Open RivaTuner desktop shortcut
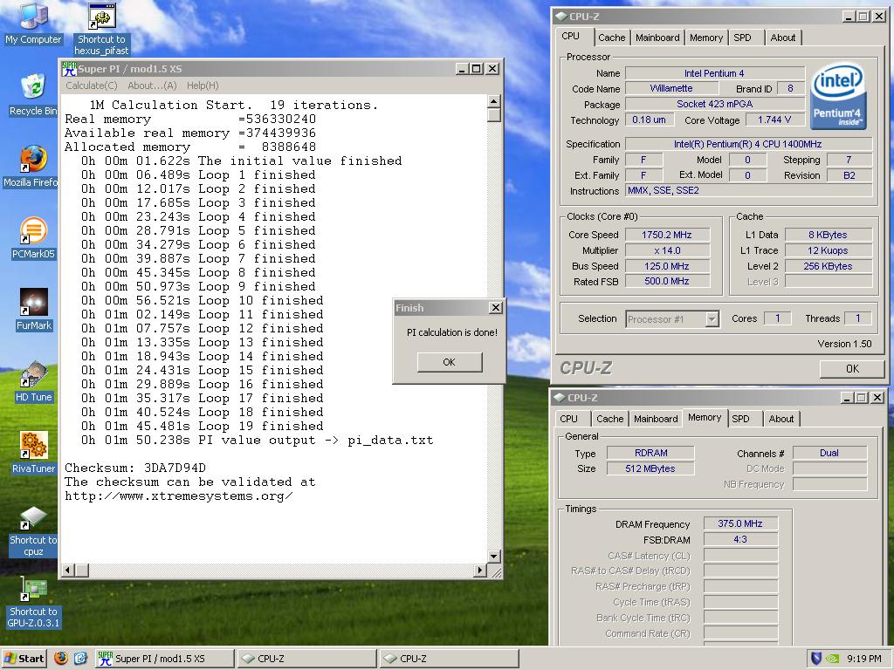The image size is (894, 670). tap(33, 453)
